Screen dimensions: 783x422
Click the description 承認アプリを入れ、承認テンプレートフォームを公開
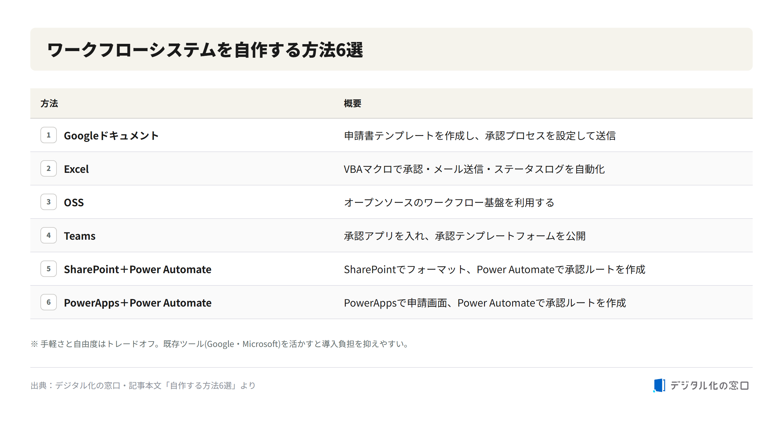(x=465, y=236)
